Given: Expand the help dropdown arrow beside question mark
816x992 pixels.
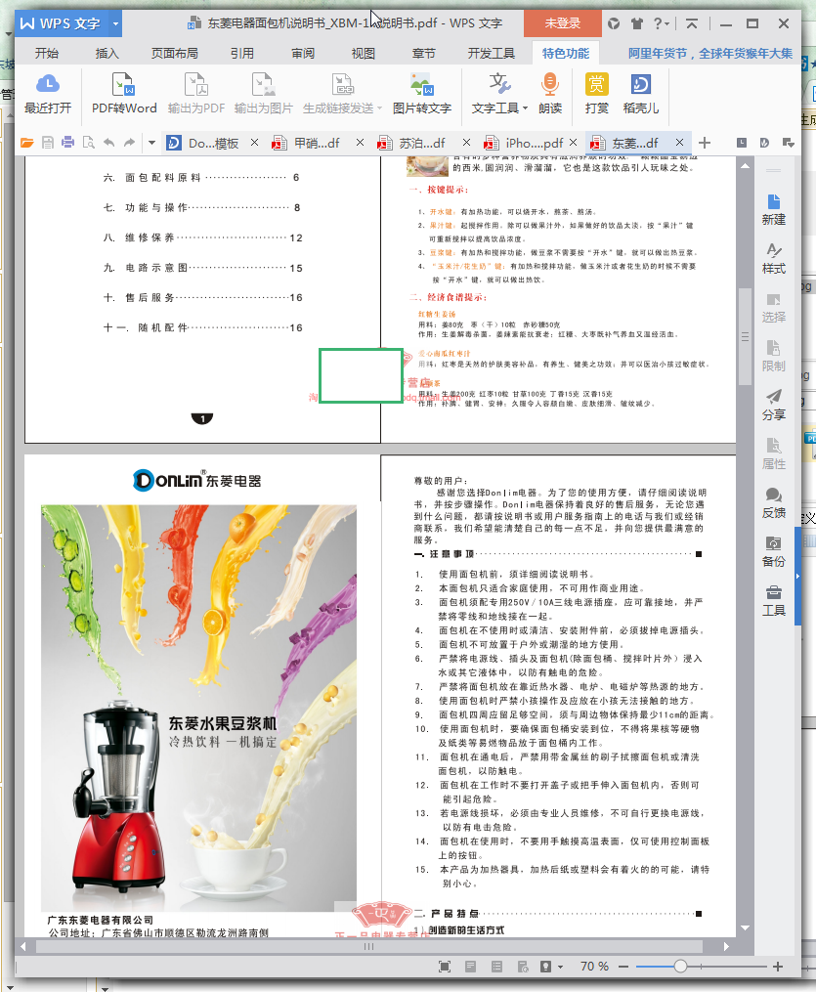Looking at the screenshot, I should tap(666, 24).
